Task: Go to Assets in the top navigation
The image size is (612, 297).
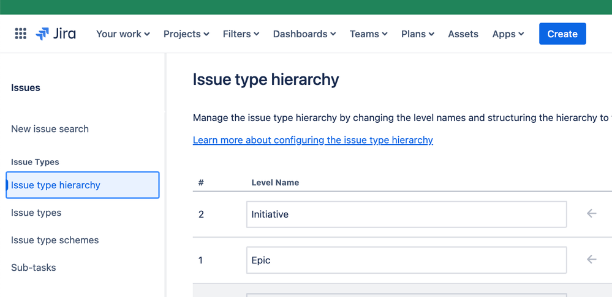Action: pos(463,34)
